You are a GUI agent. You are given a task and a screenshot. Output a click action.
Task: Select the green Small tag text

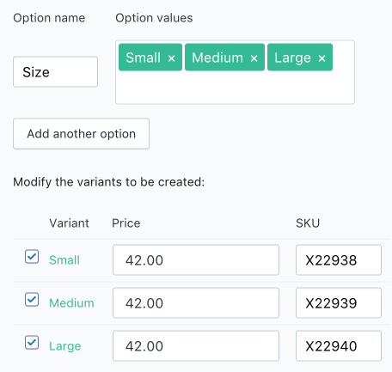pyautogui.click(x=143, y=58)
